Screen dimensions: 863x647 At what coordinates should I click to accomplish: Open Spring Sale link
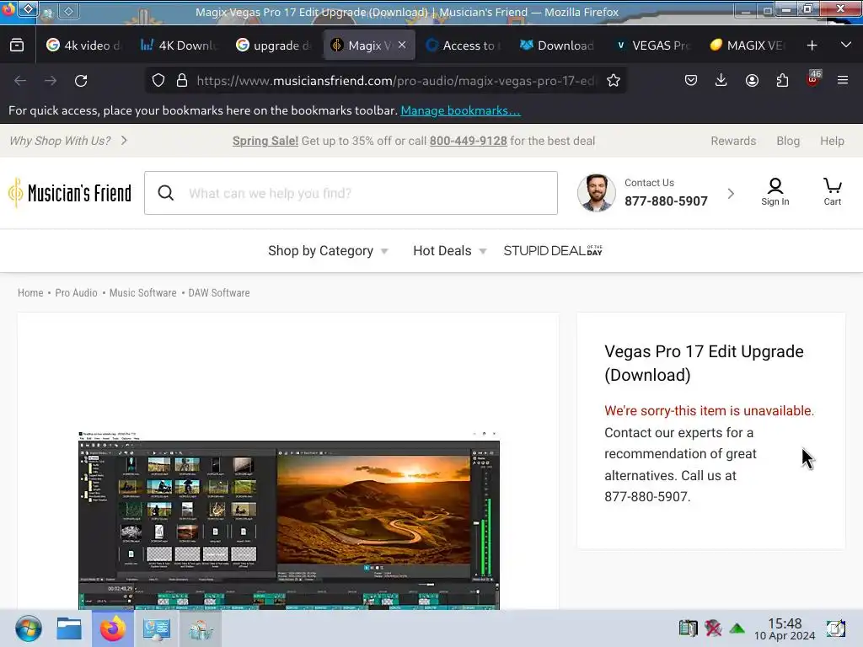coord(265,141)
